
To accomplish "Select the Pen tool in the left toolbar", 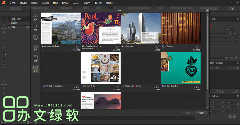I will tap(4, 48).
